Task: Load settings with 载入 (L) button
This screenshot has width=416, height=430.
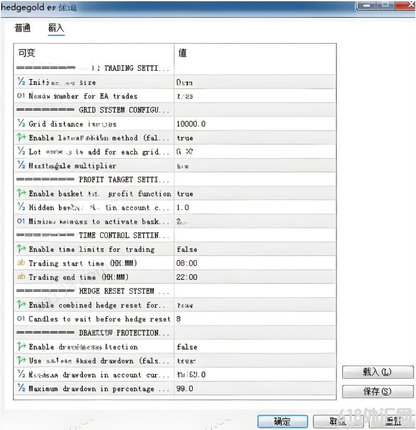Action: [378, 372]
